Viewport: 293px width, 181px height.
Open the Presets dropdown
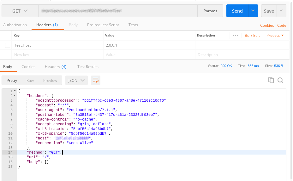(x=275, y=36)
